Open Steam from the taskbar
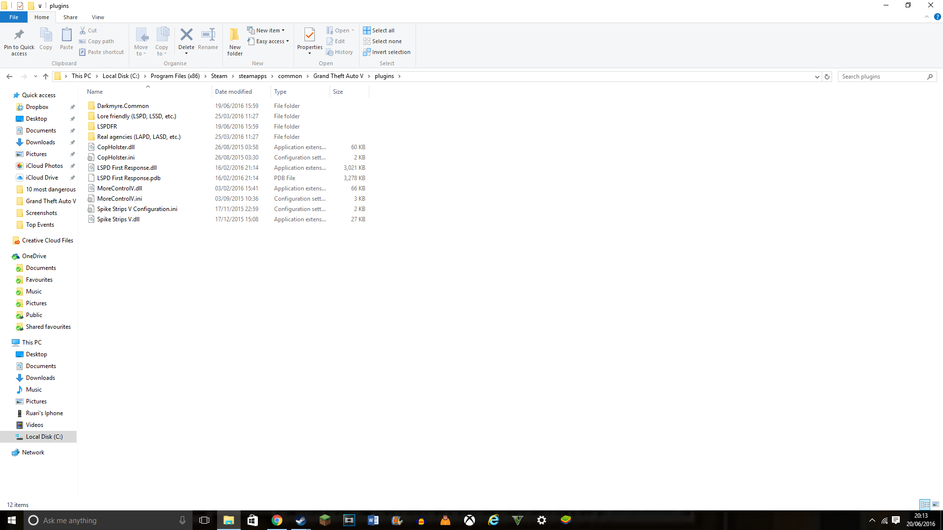This screenshot has width=943, height=530. pos(301,520)
